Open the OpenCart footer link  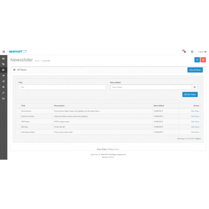tap(94, 155)
